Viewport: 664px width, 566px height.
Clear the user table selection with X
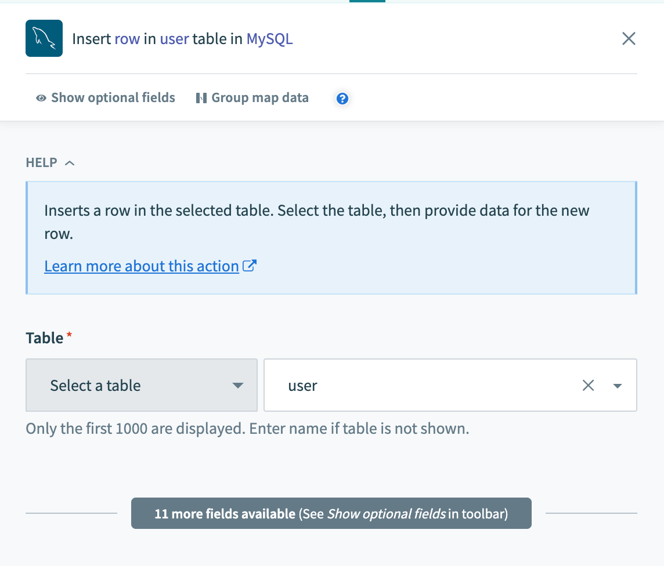coord(588,386)
